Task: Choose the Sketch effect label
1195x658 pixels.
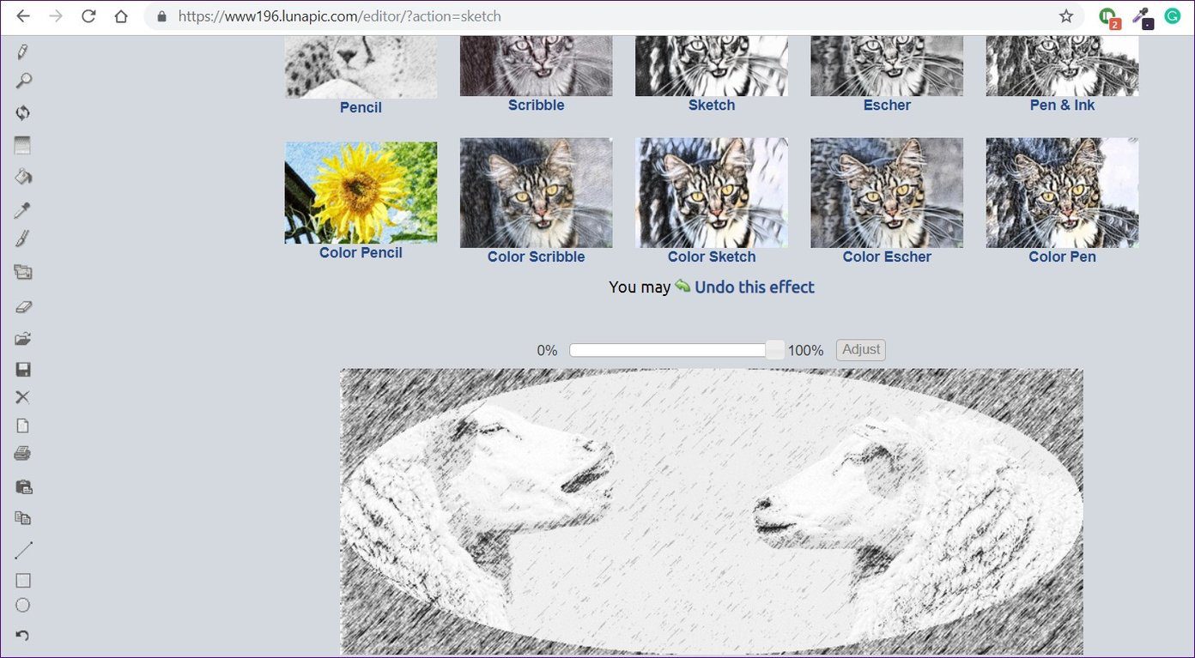Action: tap(712, 105)
